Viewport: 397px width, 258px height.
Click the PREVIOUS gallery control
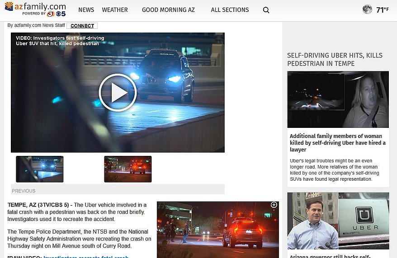pyautogui.click(x=24, y=191)
